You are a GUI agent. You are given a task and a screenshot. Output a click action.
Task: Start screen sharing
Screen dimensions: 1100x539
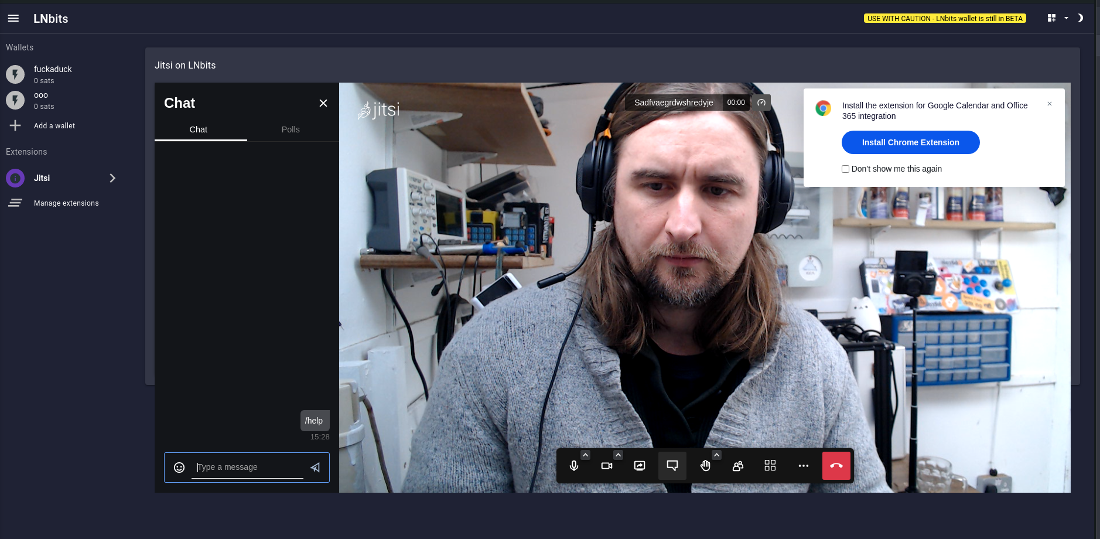pos(640,466)
